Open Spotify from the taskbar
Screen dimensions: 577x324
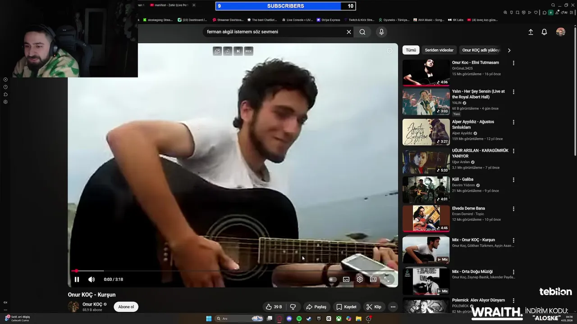(299, 319)
